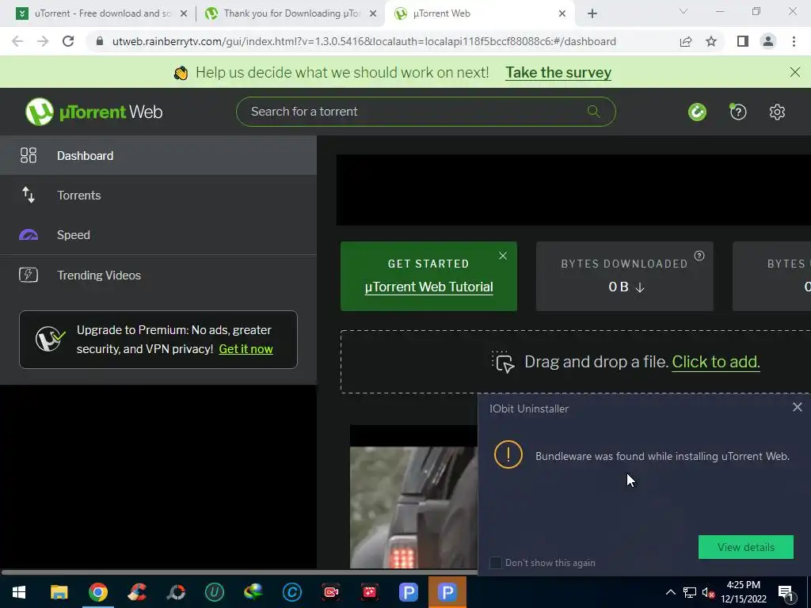Reload the current page
Viewport: 811px width, 608px height.
[x=68, y=41]
